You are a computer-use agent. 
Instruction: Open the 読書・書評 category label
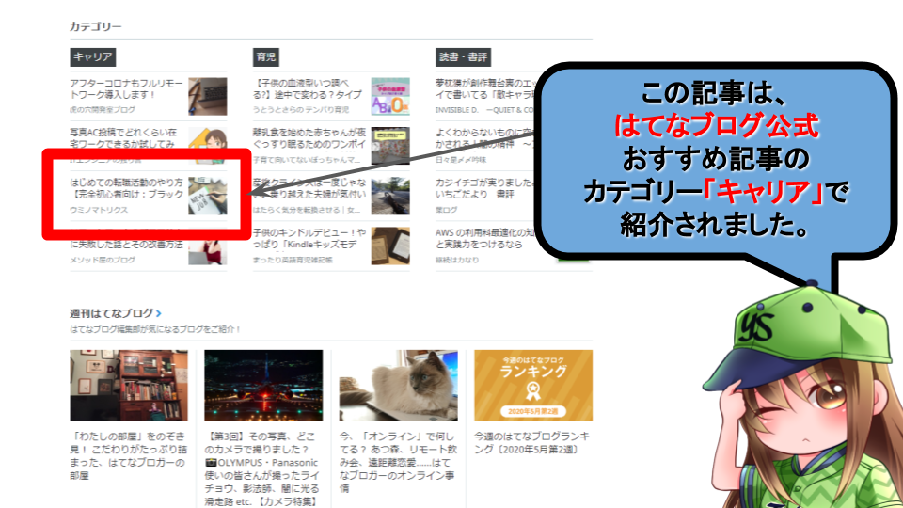point(463,57)
